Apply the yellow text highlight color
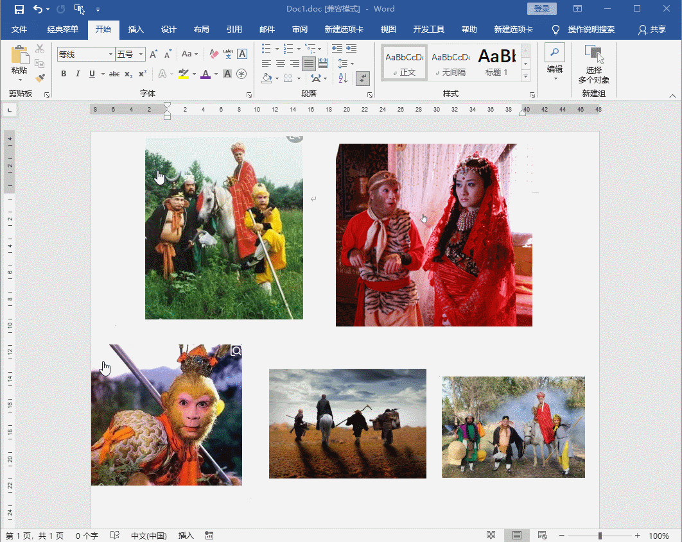 coord(184,74)
